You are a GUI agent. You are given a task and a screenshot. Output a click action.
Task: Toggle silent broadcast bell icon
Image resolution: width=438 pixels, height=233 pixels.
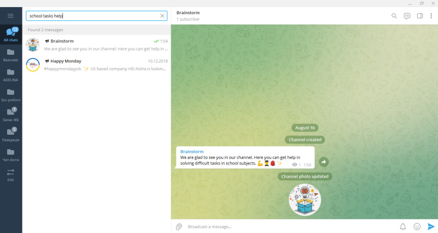coord(403,226)
